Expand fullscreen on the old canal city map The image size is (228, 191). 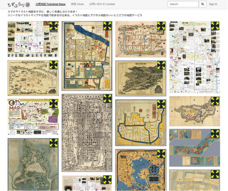pos(161,26)
